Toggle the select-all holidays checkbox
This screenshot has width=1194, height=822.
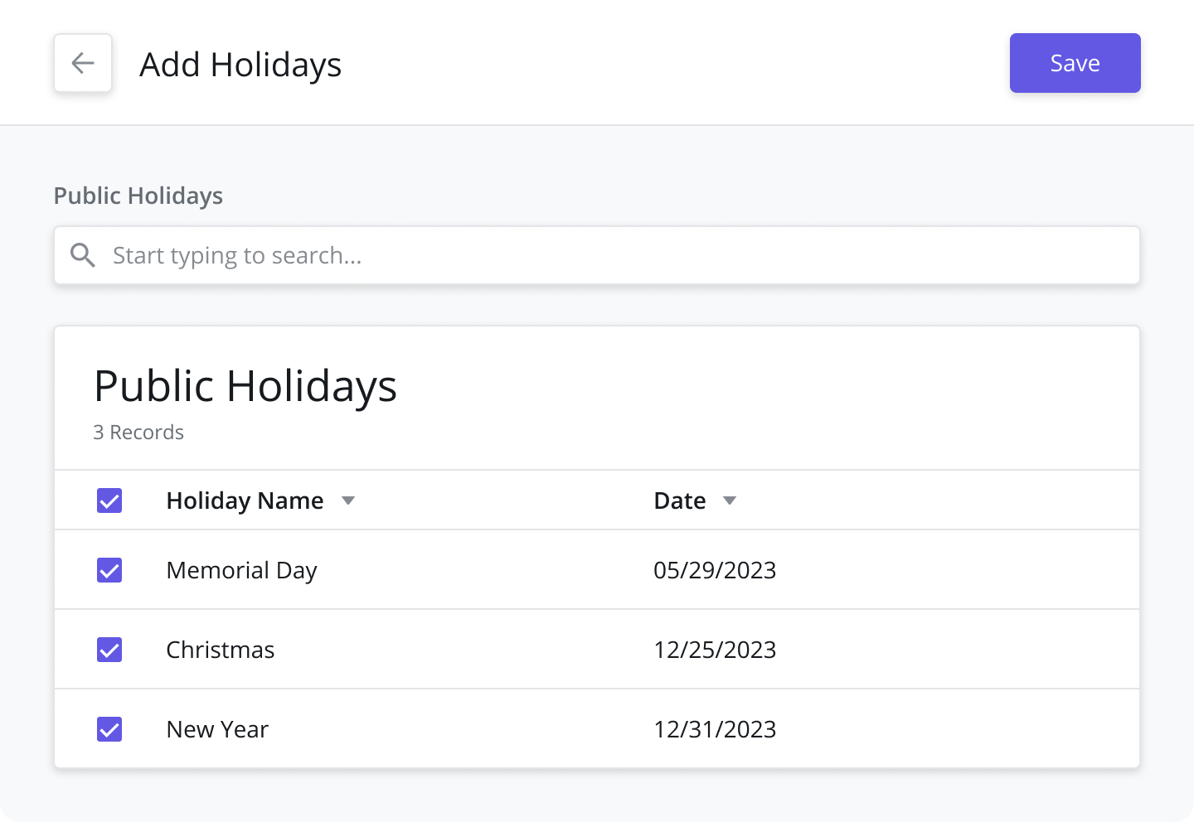point(109,500)
